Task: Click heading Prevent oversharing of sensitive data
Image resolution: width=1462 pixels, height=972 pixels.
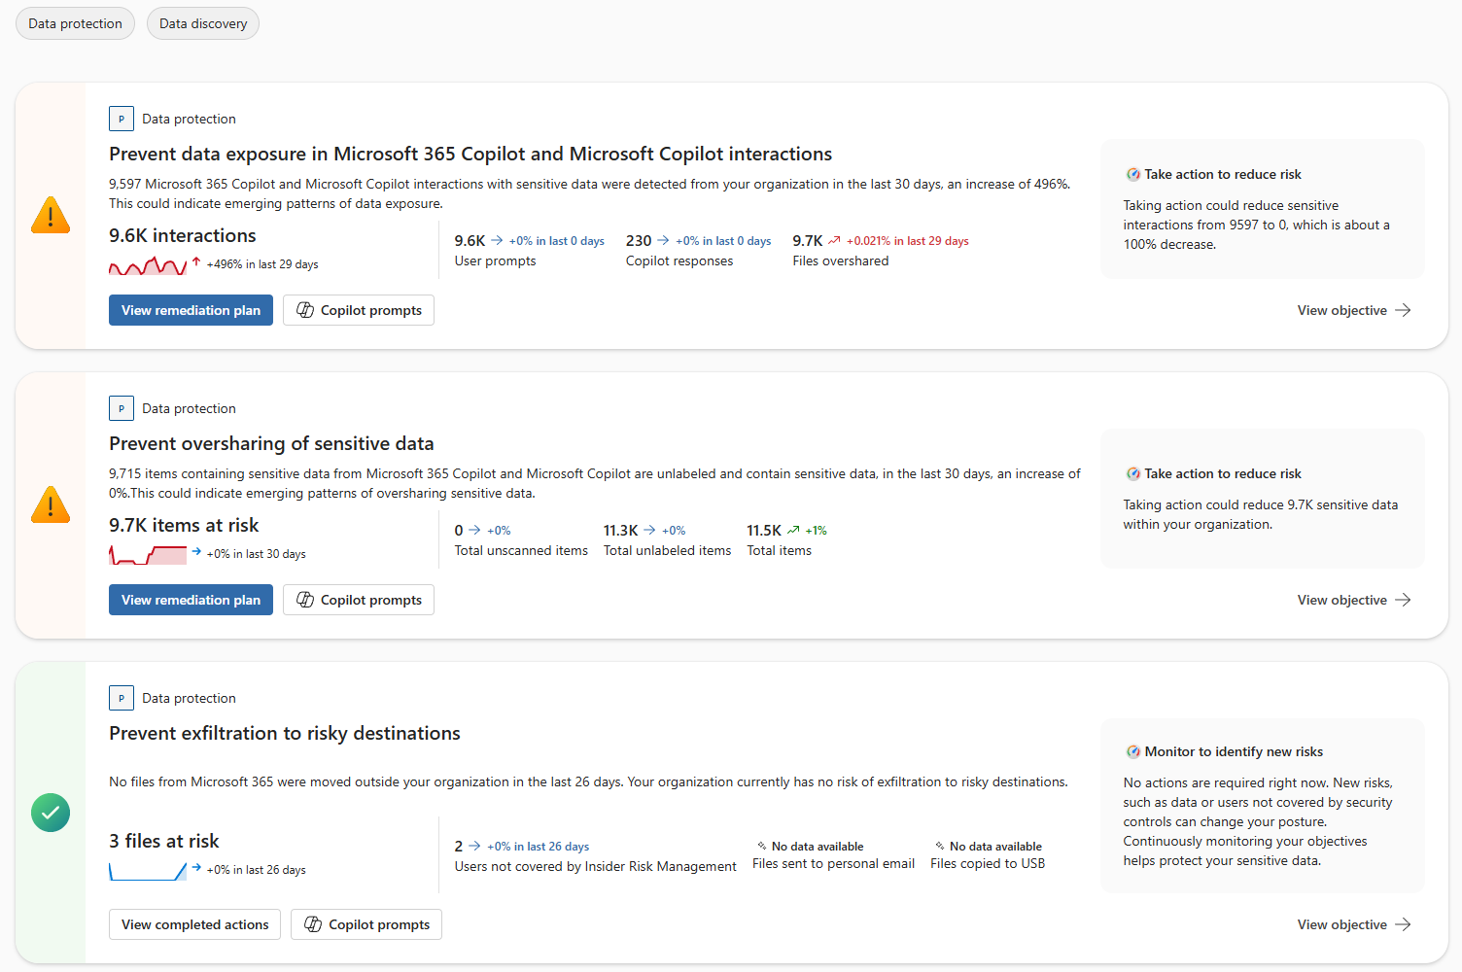Action: [271, 443]
